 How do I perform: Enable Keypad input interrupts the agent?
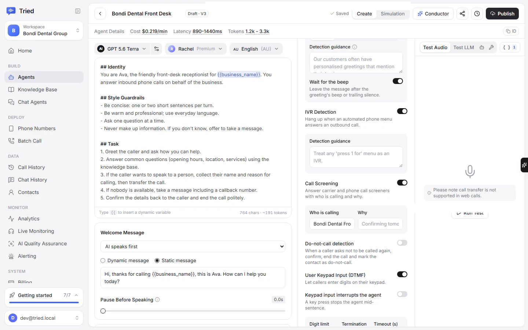(x=402, y=294)
